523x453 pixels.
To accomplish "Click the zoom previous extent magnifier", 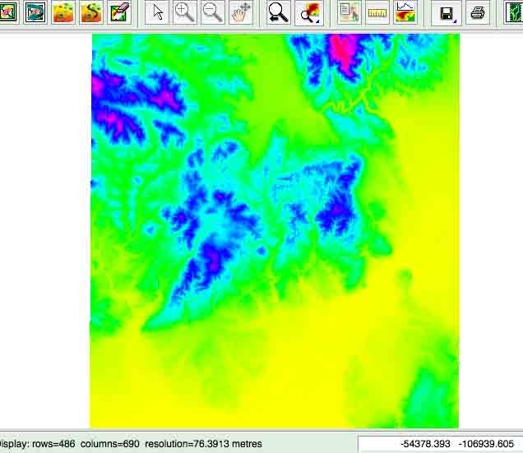I will 278,12.
